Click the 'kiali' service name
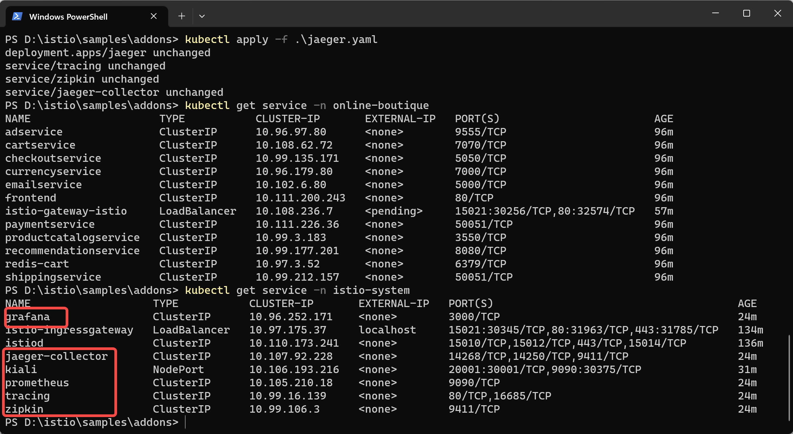The image size is (793, 434). pos(21,370)
